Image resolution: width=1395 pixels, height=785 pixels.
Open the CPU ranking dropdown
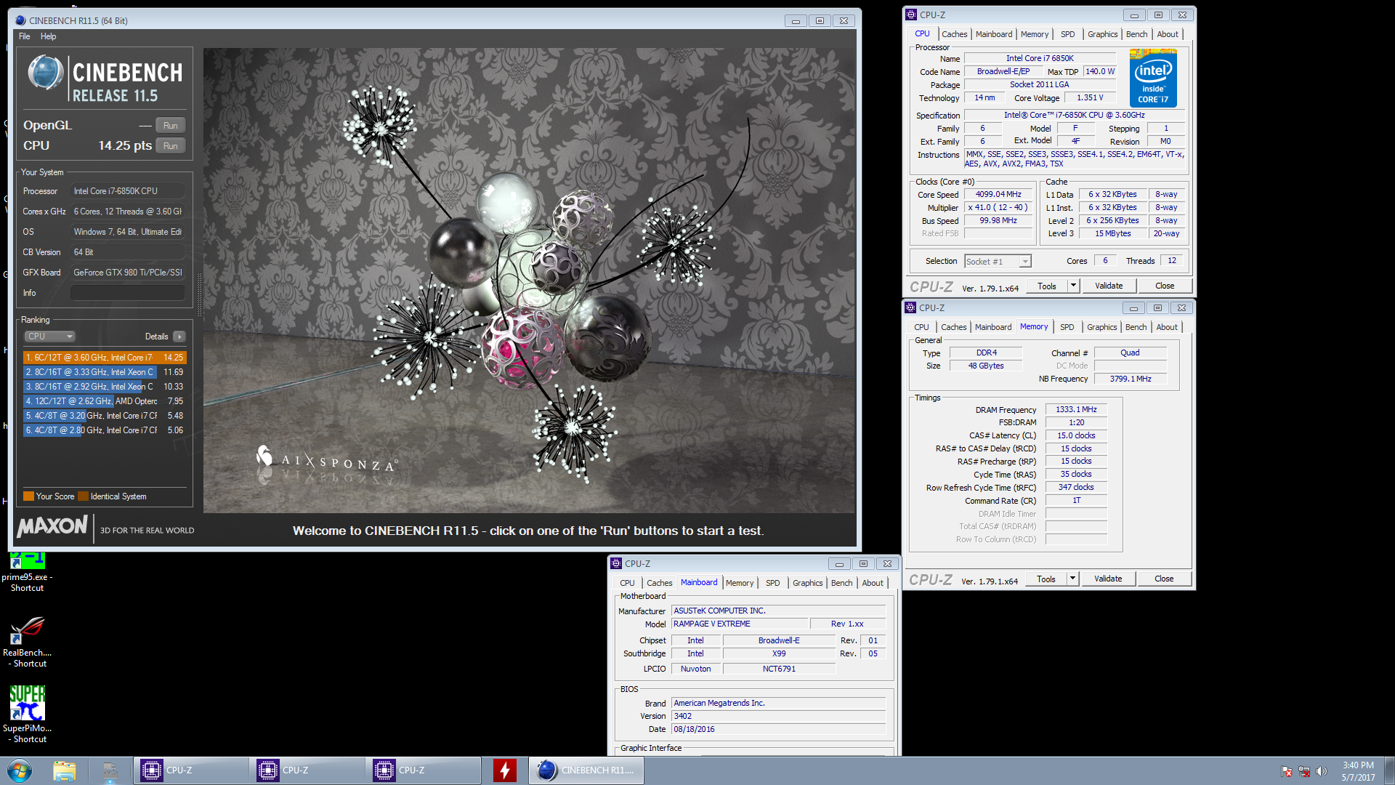tap(50, 337)
